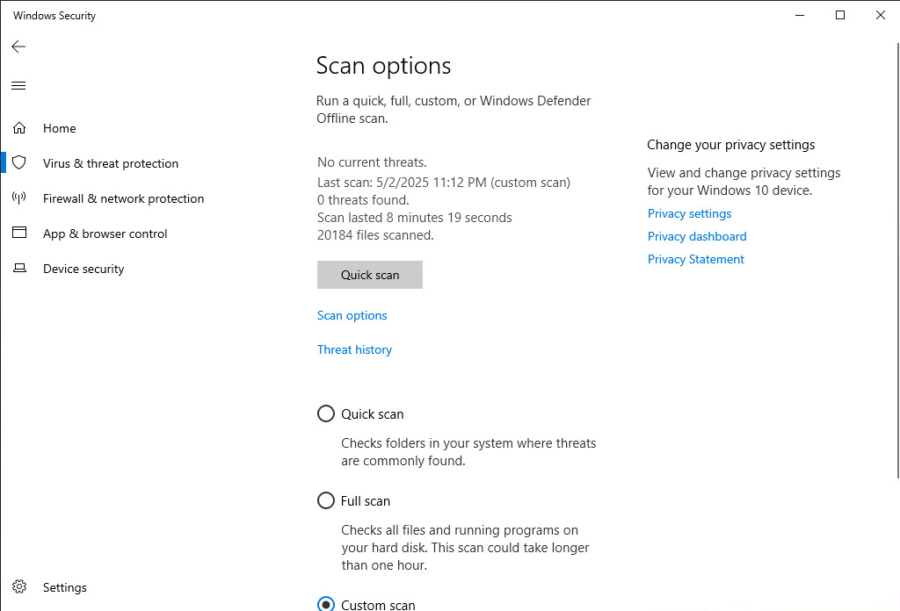The height and width of the screenshot is (611, 900).
Task: Open Device security
Action: (83, 269)
